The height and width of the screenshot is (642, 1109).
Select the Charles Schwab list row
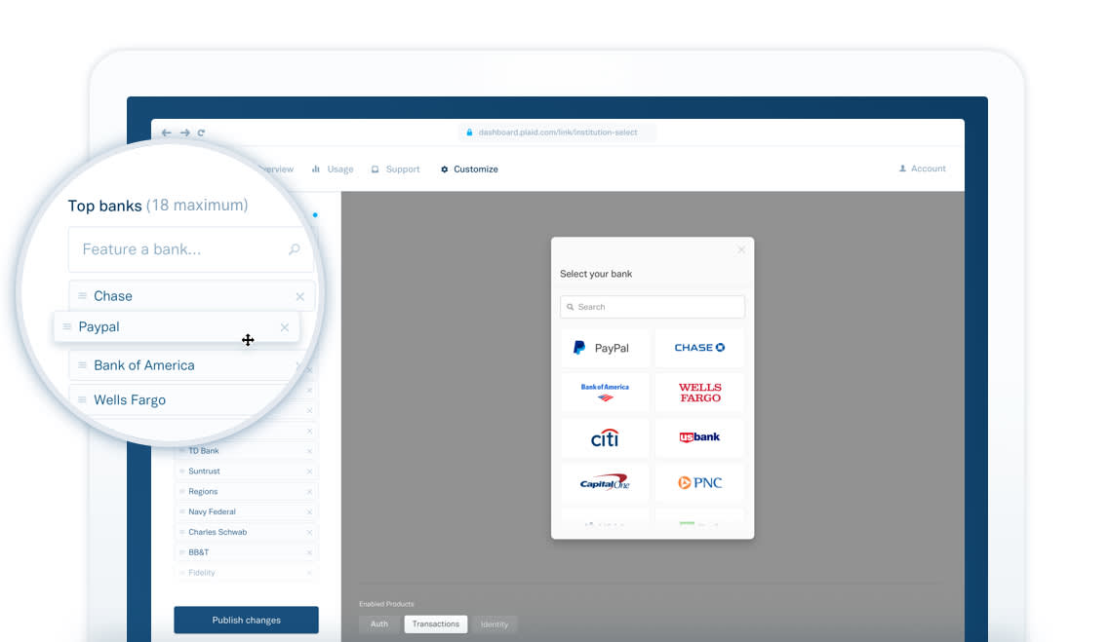(x=246, y=533)
